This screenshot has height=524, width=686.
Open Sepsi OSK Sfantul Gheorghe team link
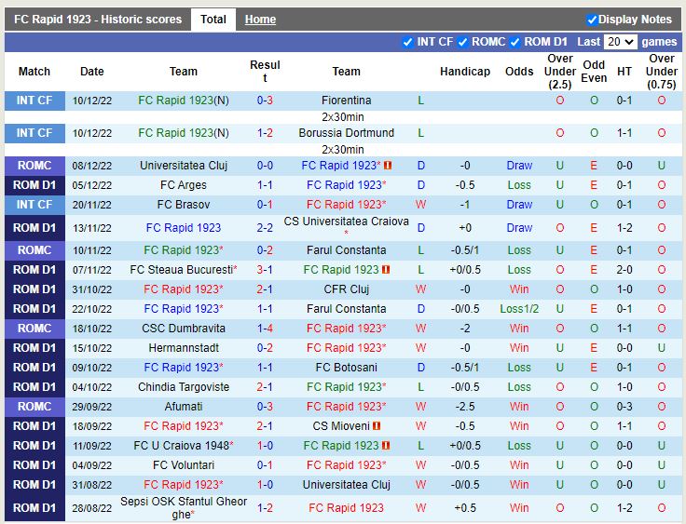[184, 508]
